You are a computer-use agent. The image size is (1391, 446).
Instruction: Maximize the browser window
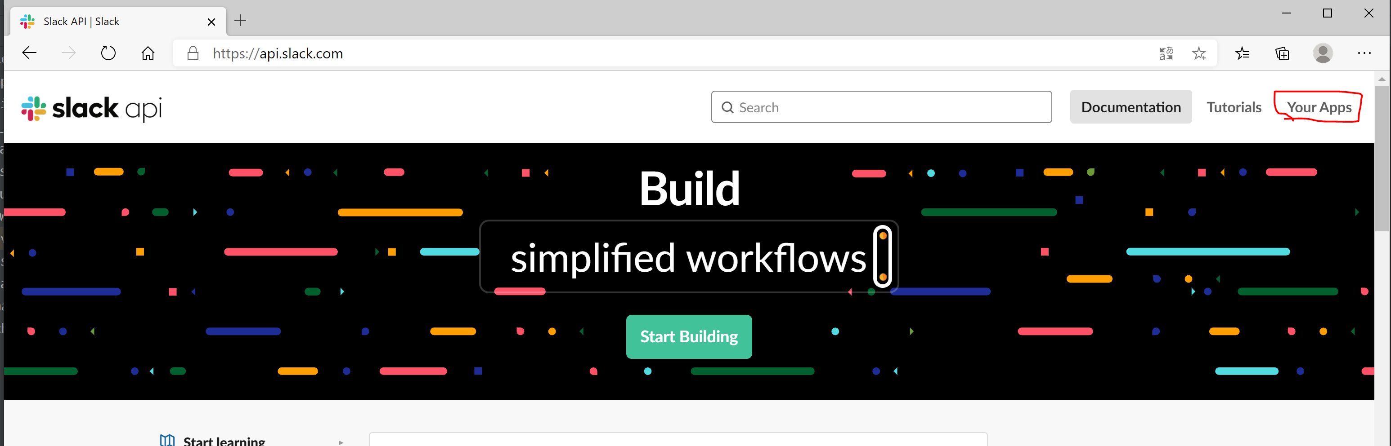tap(1327, 13)
